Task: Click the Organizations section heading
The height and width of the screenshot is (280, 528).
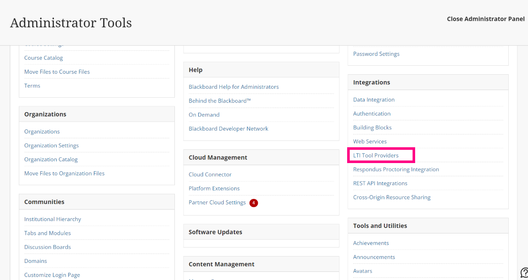Action: 45,114
